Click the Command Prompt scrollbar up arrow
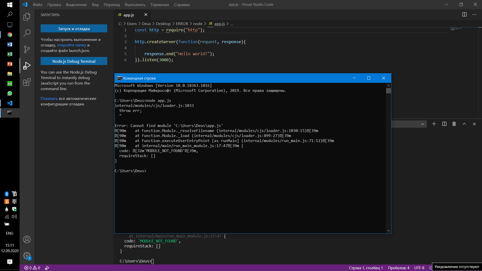The width and height of the screenshot is (482, 271). pos(388,85)
